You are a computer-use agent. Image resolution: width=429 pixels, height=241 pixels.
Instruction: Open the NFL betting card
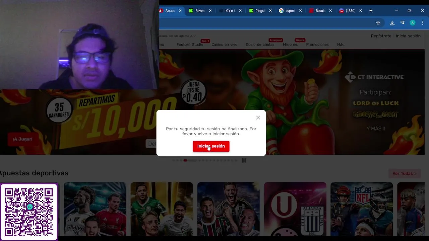(362, 209)
